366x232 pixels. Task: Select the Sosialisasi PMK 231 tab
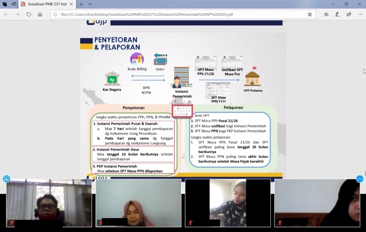(x=46, y=4)
